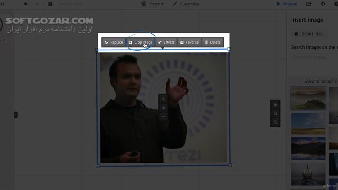Viewport: 338px width, 190px height.
Task: Open the Insert dropdown menu
Action: click(x=152, y=4)
